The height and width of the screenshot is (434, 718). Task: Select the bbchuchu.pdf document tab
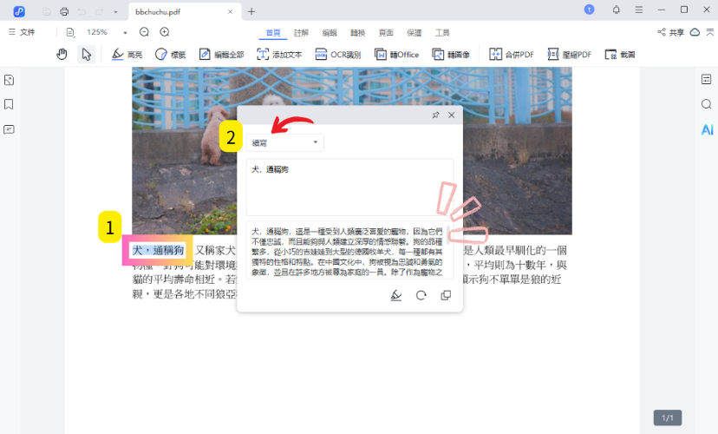point(185,11)
